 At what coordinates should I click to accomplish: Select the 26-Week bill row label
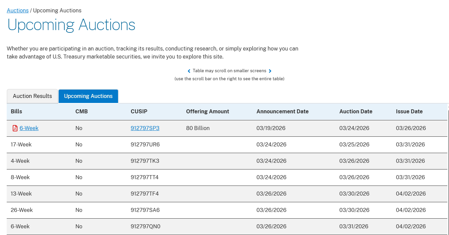tap(22, 210)
